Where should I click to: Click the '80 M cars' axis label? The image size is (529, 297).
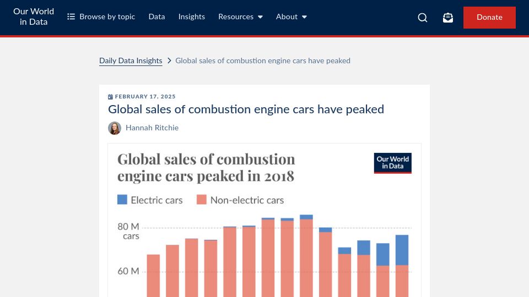[128, 231]
